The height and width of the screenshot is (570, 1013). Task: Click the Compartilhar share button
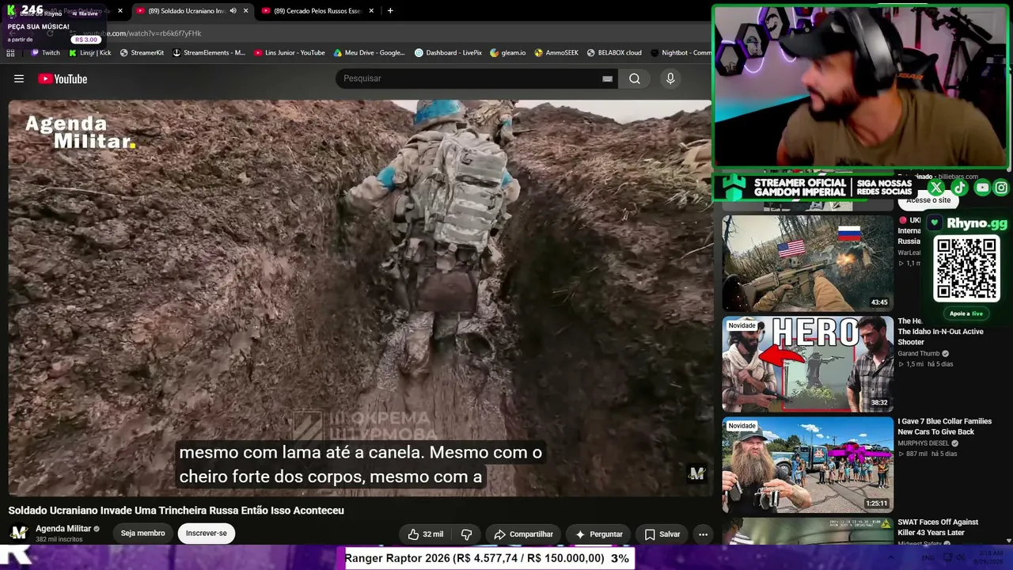tap(523, 534)
